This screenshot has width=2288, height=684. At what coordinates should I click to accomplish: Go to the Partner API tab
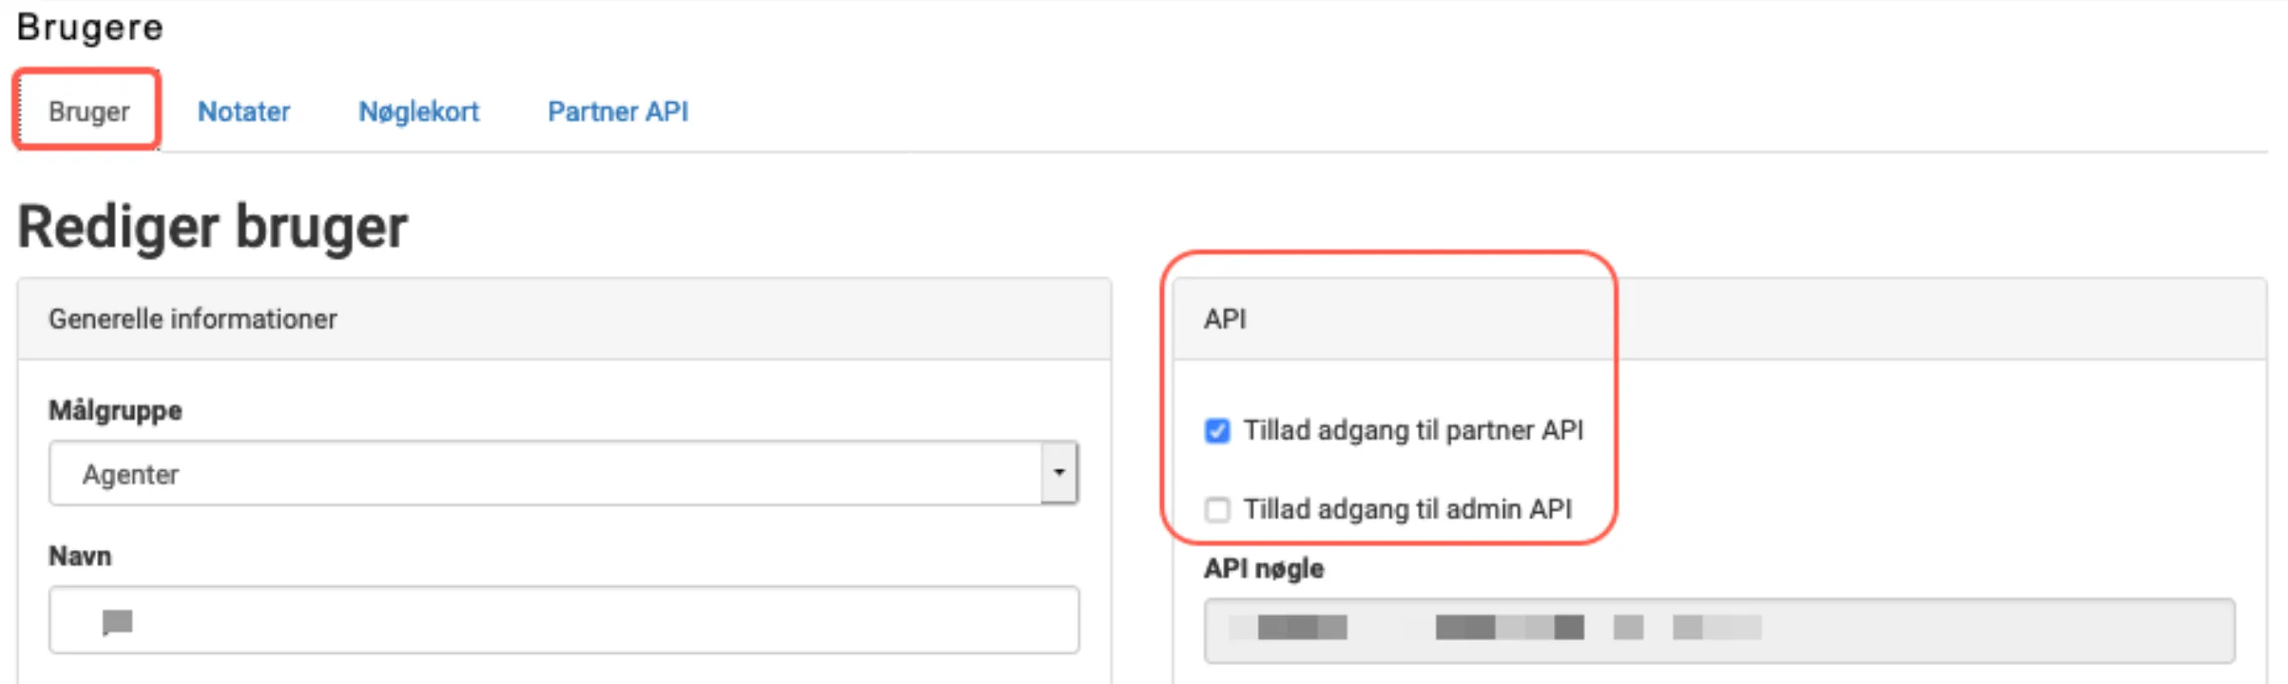617,112
